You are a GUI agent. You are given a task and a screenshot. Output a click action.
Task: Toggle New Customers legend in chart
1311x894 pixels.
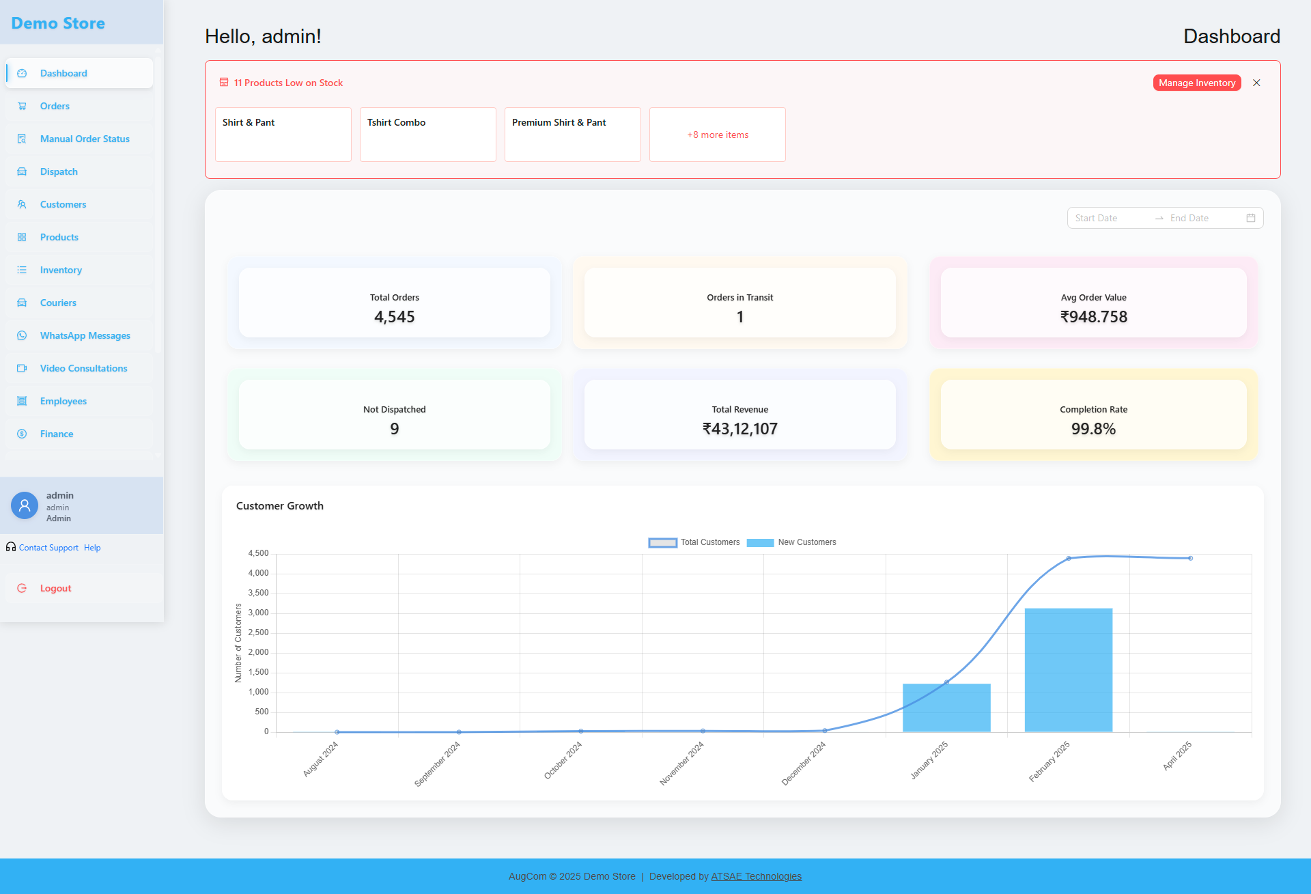[791, 542]
